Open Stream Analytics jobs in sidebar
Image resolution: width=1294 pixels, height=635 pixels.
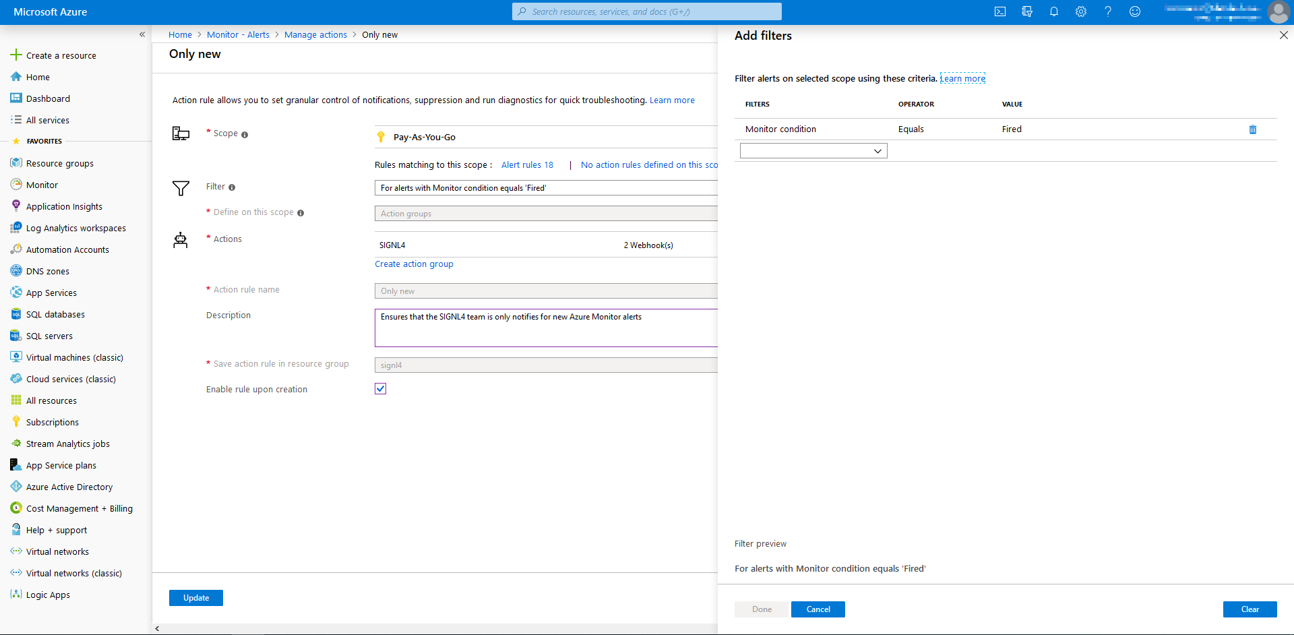68,444
